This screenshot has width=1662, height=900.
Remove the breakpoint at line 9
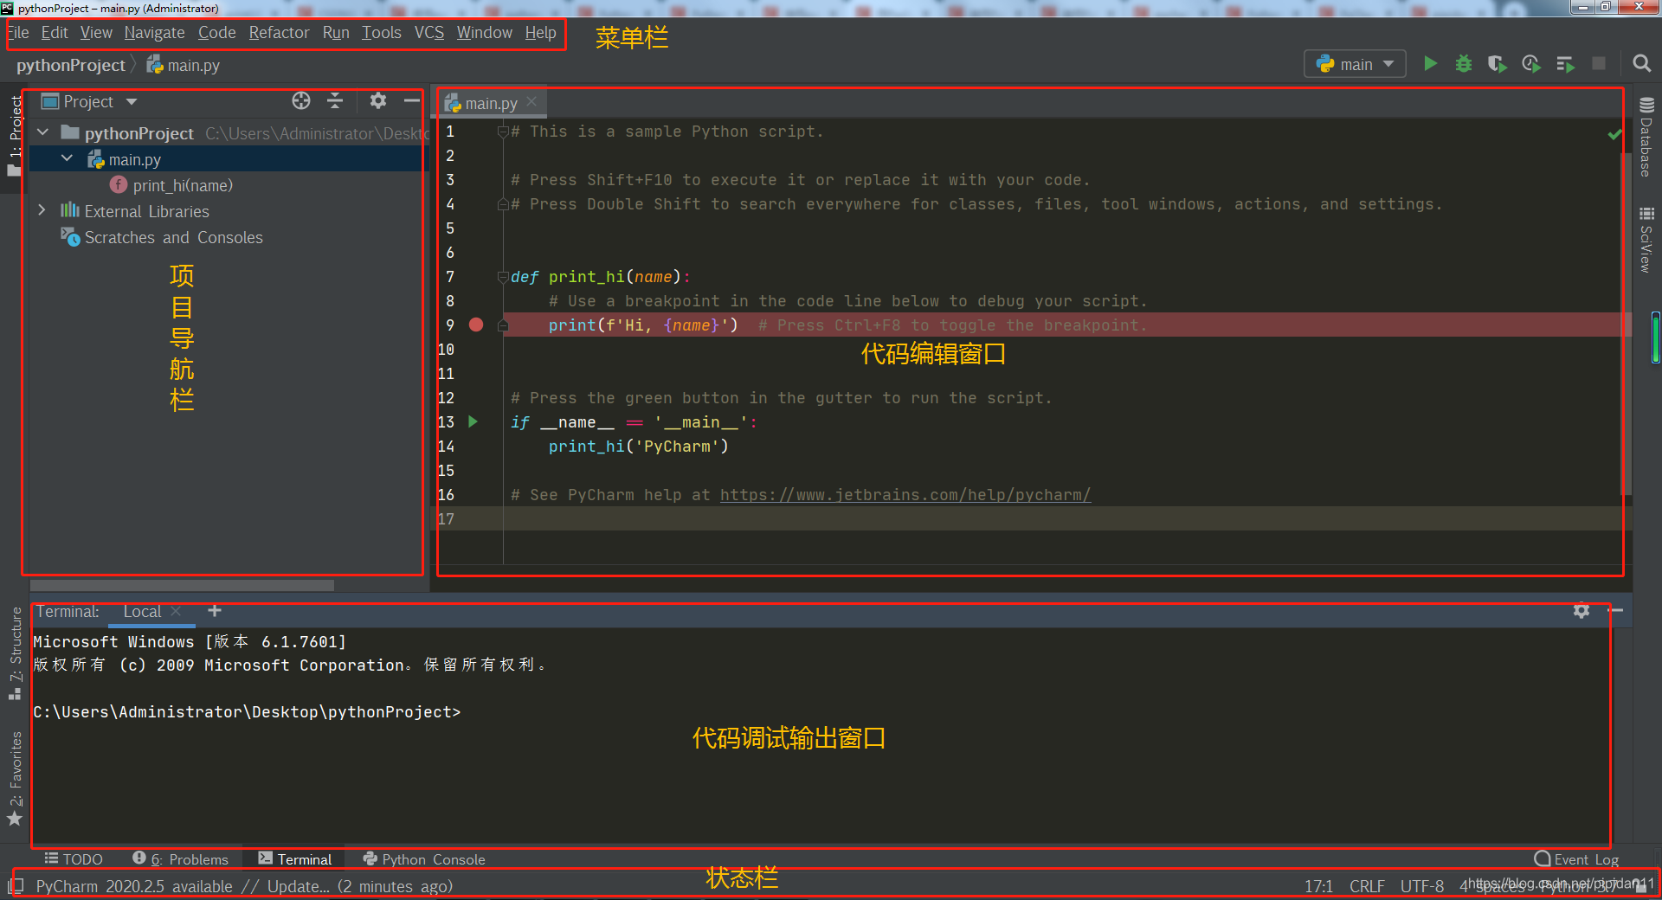(x=476, y=325)
